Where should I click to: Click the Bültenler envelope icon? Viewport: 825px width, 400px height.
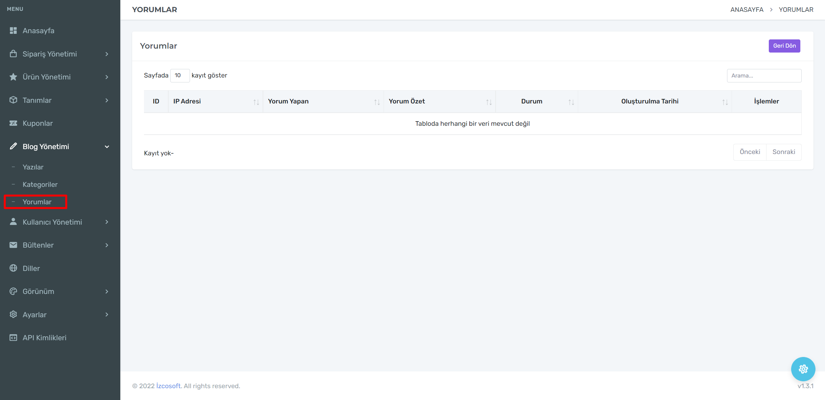click(13, 245)
